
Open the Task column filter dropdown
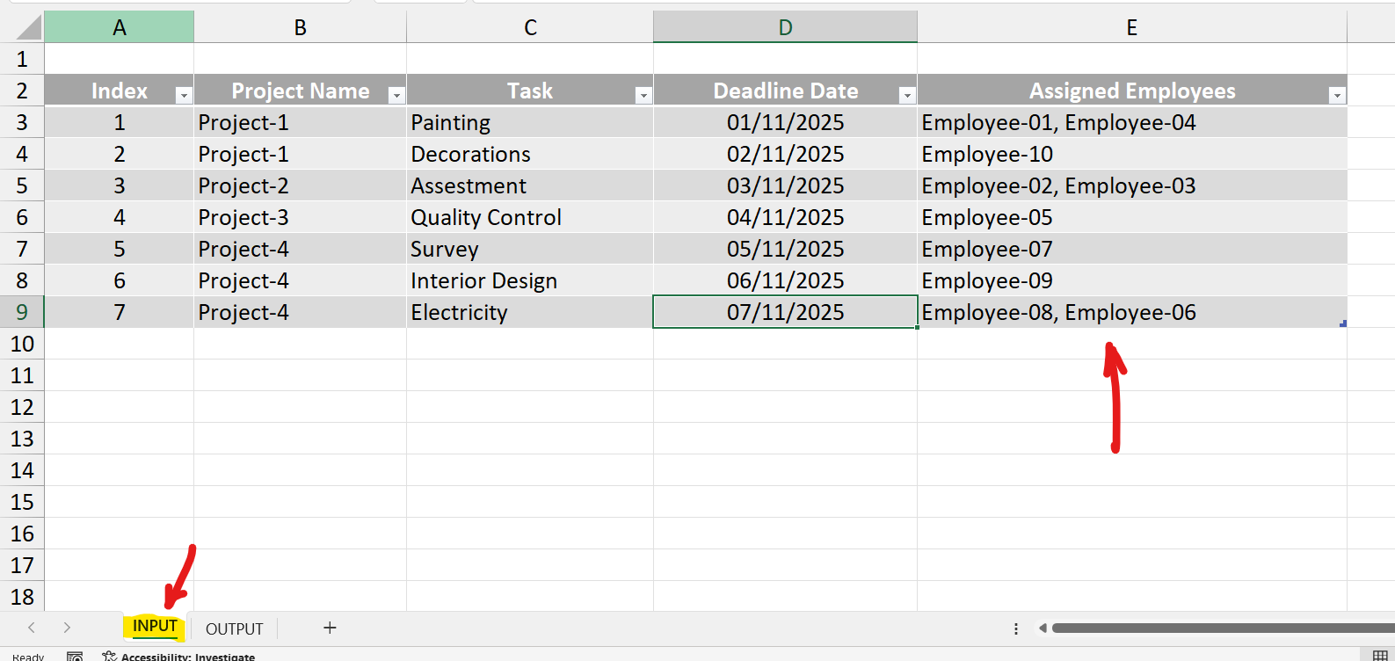[643, 95]
